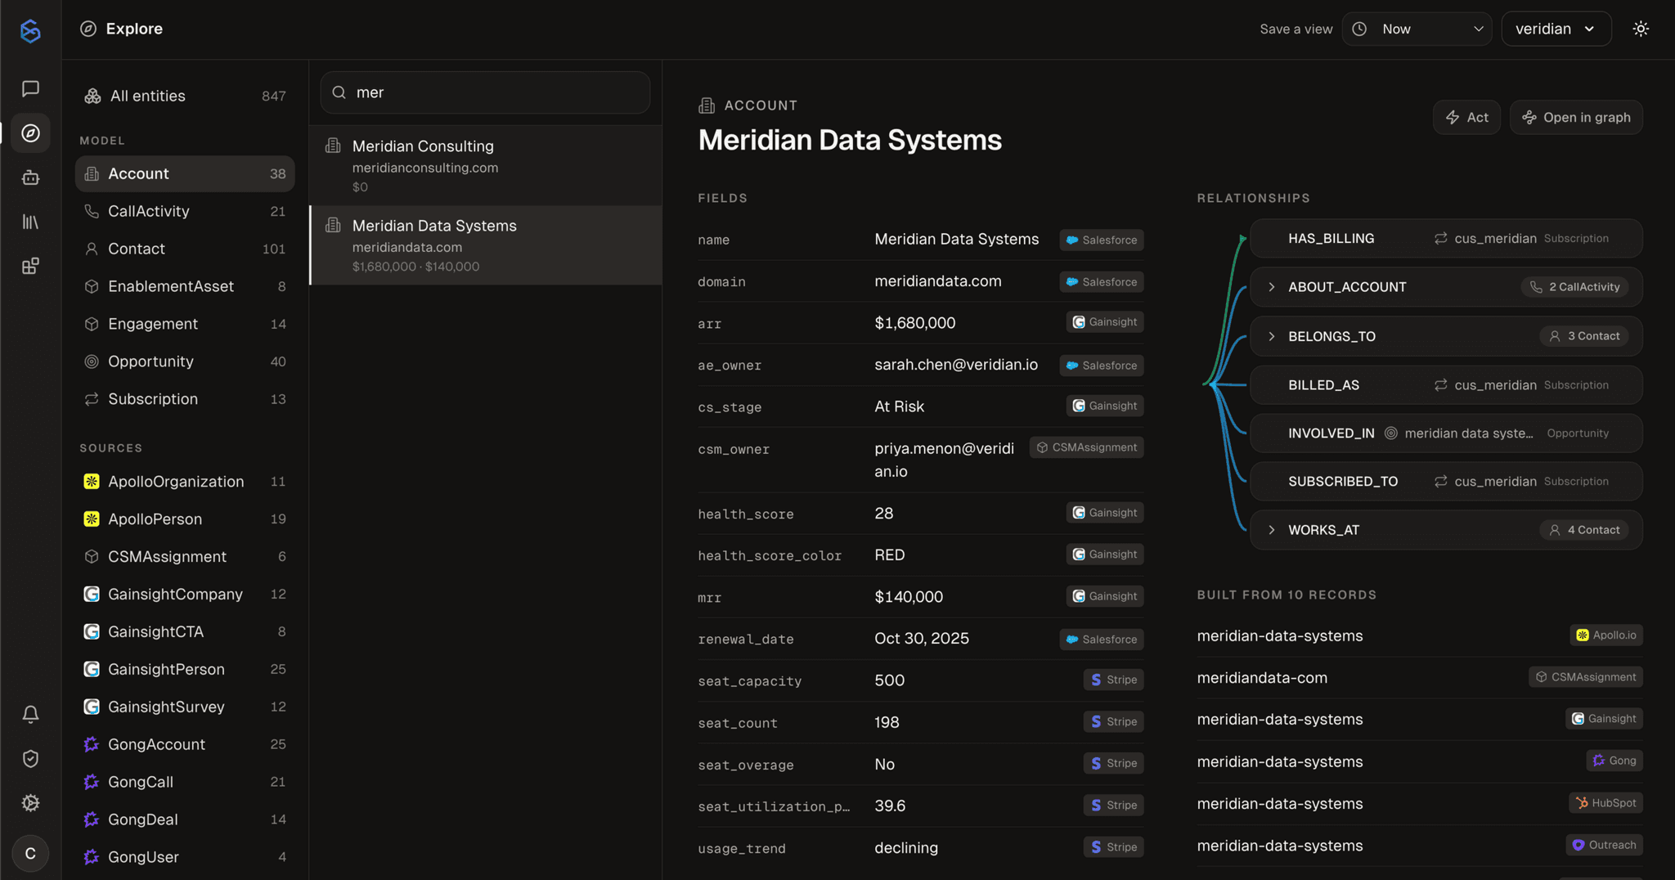1675x880 pixels.
Task: Select the Opportunity model item
Action: (x=185, y=361)
